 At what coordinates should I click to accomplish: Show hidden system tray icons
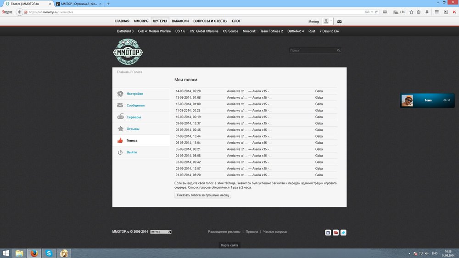[409, 253]
